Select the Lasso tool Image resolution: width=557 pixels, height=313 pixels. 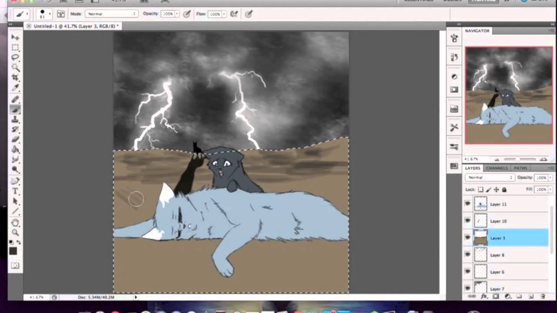point(15,57)
